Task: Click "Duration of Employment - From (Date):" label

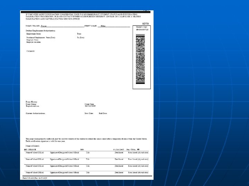Action: tap(41, 38)
